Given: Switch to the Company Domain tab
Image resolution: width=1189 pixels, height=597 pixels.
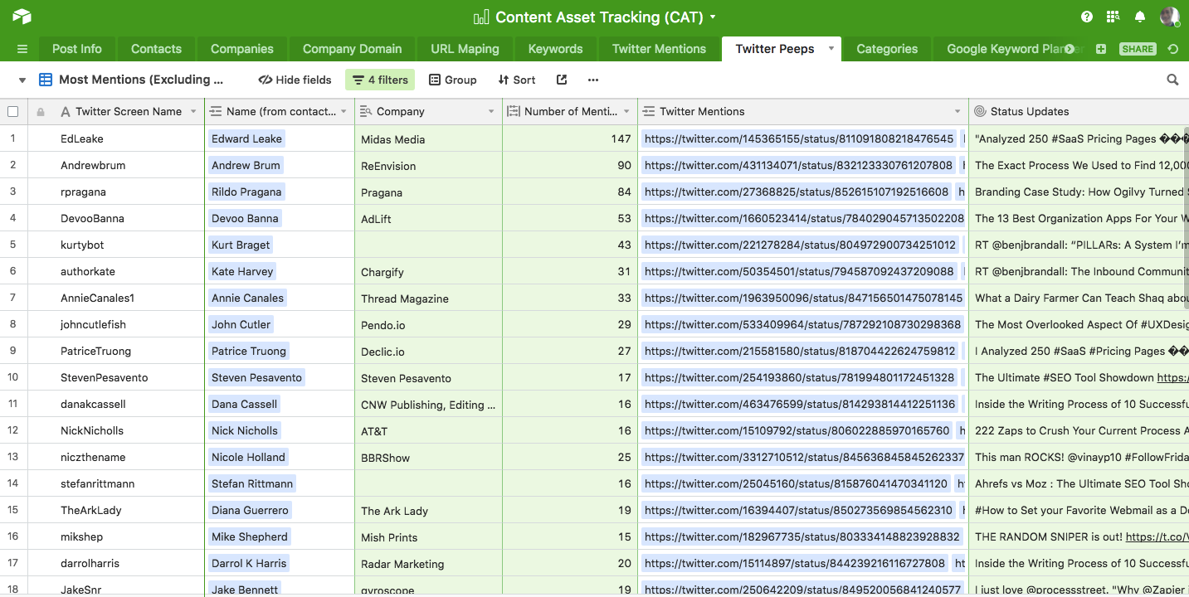Looking at the screenshot, I should coord(352,49).
